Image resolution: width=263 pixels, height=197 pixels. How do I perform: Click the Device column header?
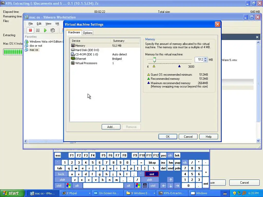pos(90,41)
